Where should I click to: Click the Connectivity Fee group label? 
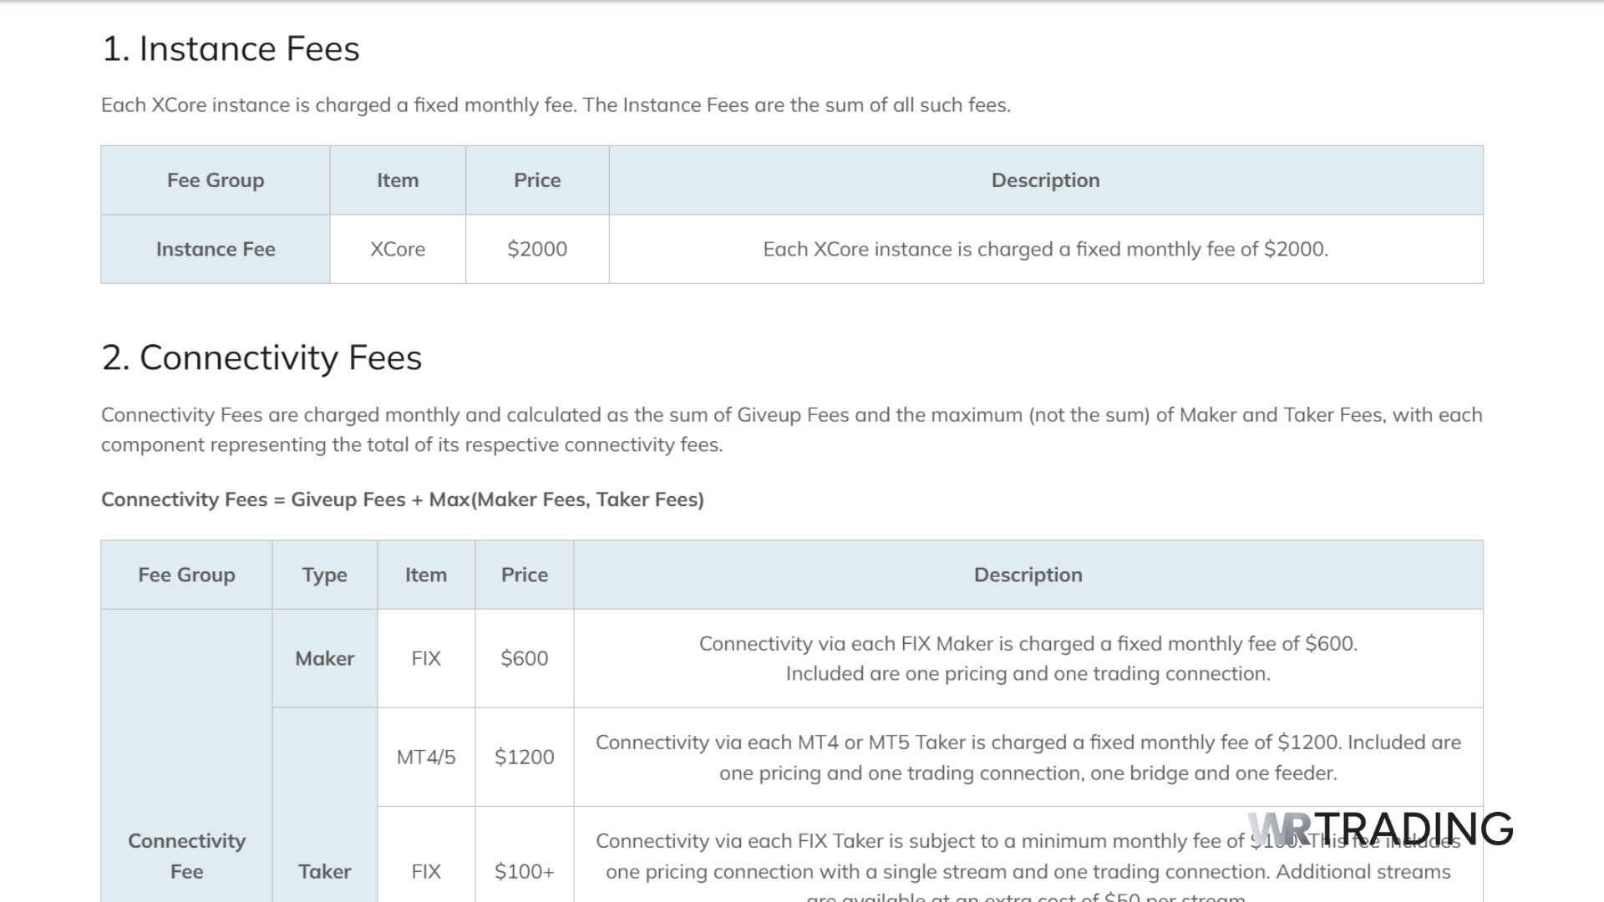point(186,856)
